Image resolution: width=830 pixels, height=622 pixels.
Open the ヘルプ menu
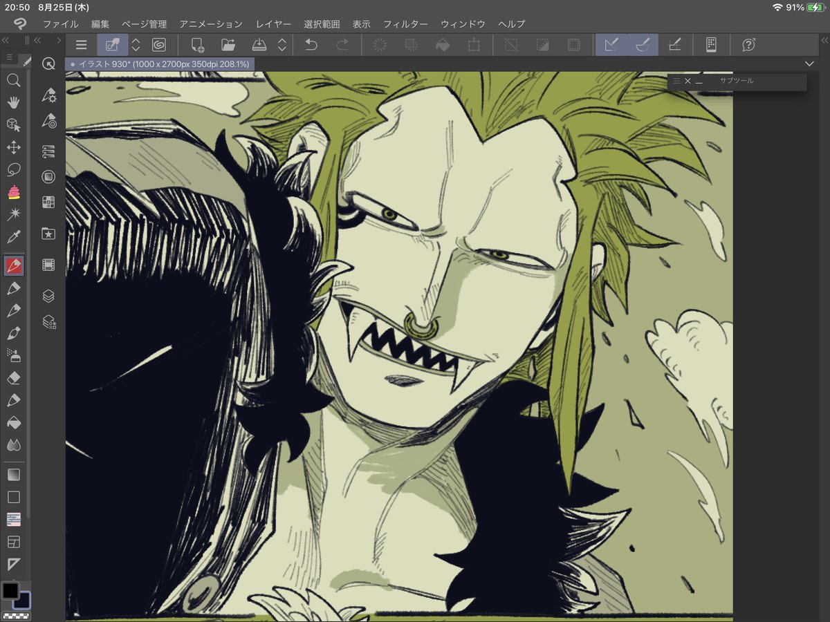[511, 23]
